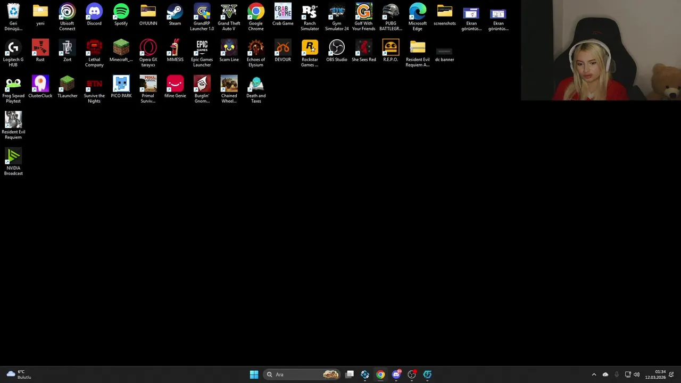Select the Discord desktop shortcut
The image size is (681, 383).
[x=94, y=15]
